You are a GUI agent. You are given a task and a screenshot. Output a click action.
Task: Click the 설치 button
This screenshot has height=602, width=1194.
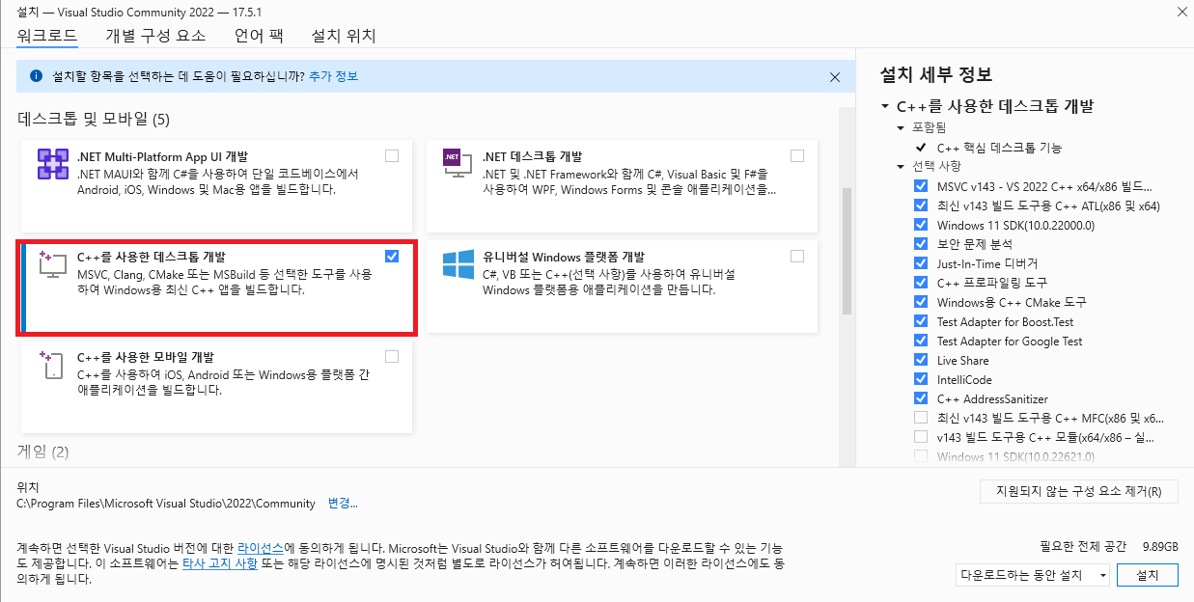tap(1149, 576)
